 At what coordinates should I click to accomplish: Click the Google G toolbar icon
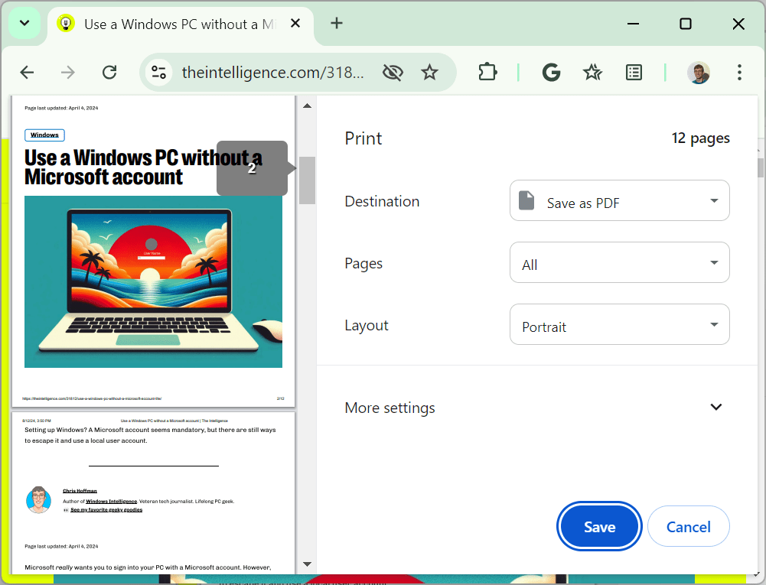tap(551, 73)
